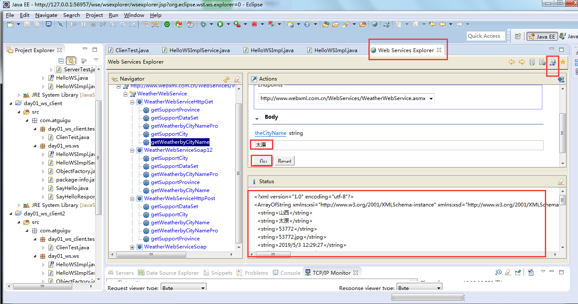
Task: Collapse the WeatherWebServiceHttpGet node
Action: pos(132,102)
